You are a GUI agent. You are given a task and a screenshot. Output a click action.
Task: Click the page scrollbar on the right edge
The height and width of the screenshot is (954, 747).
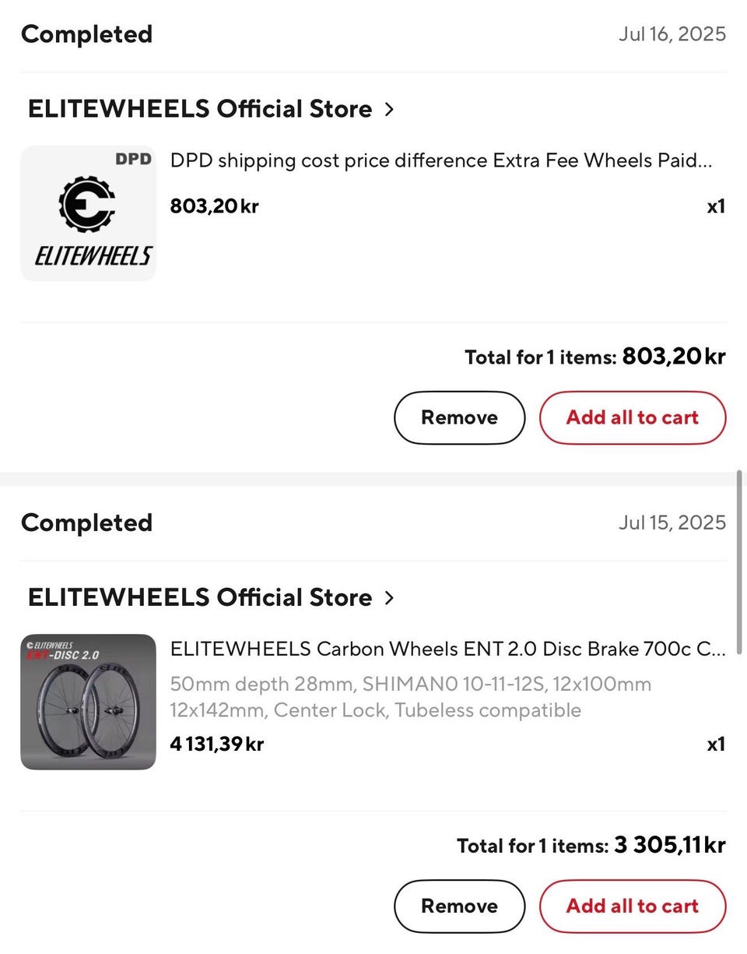[739, 561]
